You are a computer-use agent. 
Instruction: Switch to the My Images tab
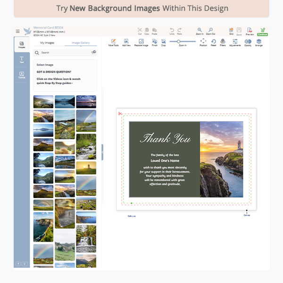[x=48, y=43]
